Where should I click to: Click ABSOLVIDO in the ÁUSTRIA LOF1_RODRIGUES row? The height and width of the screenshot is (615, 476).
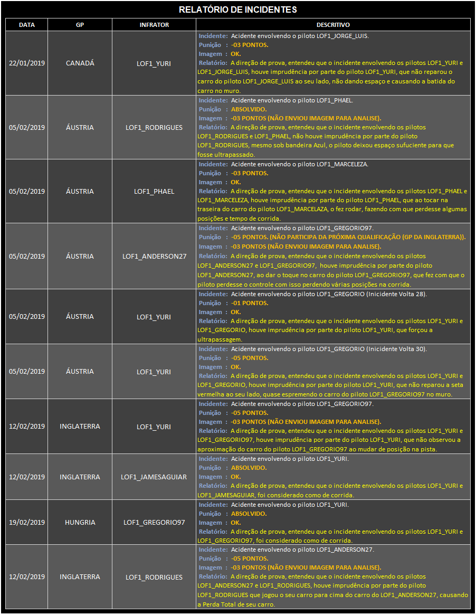(x=249, y=109)
